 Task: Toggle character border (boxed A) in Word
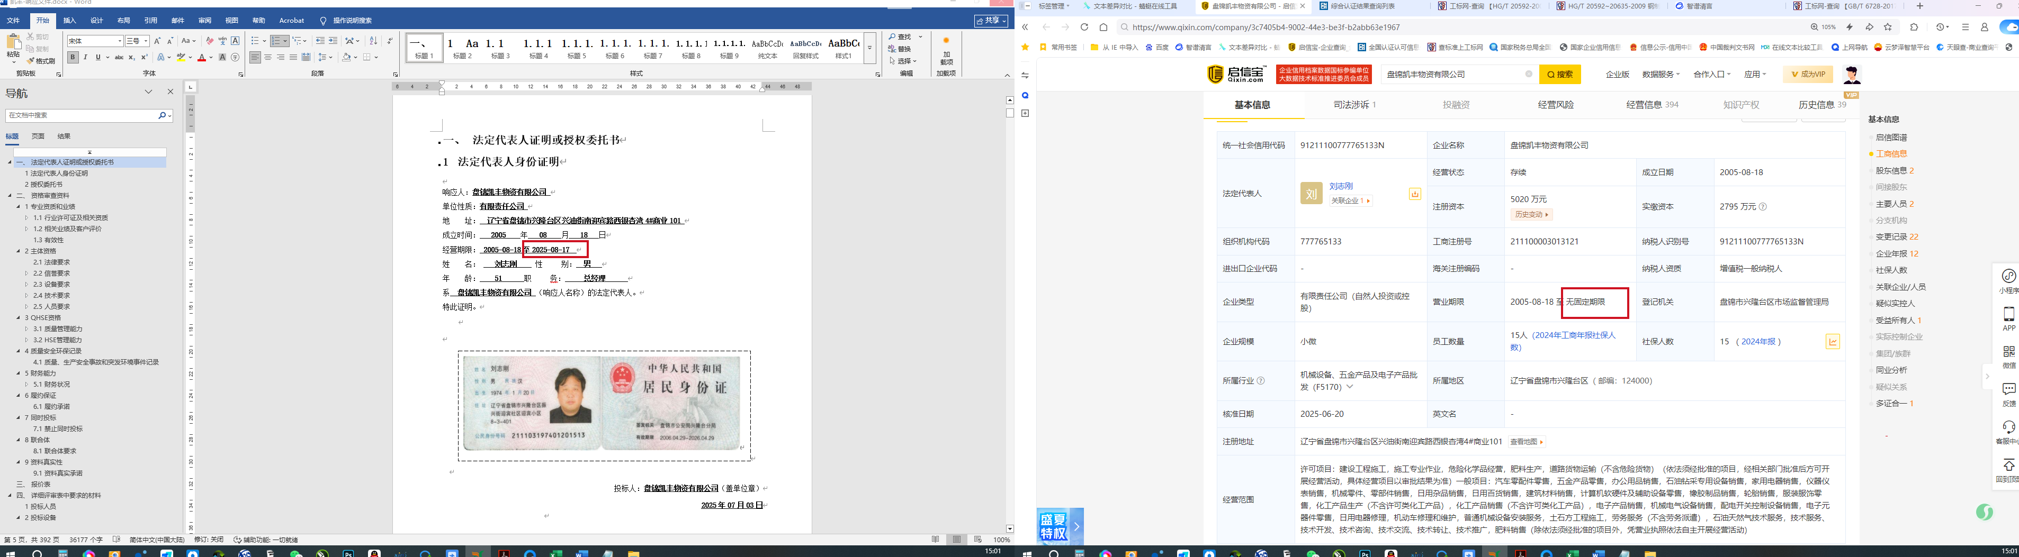(x=235, y=41)
